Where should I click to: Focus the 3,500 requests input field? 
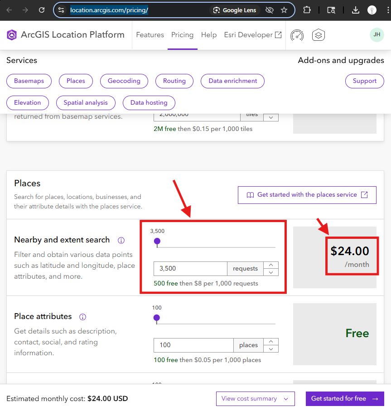(x=190, y=269)
